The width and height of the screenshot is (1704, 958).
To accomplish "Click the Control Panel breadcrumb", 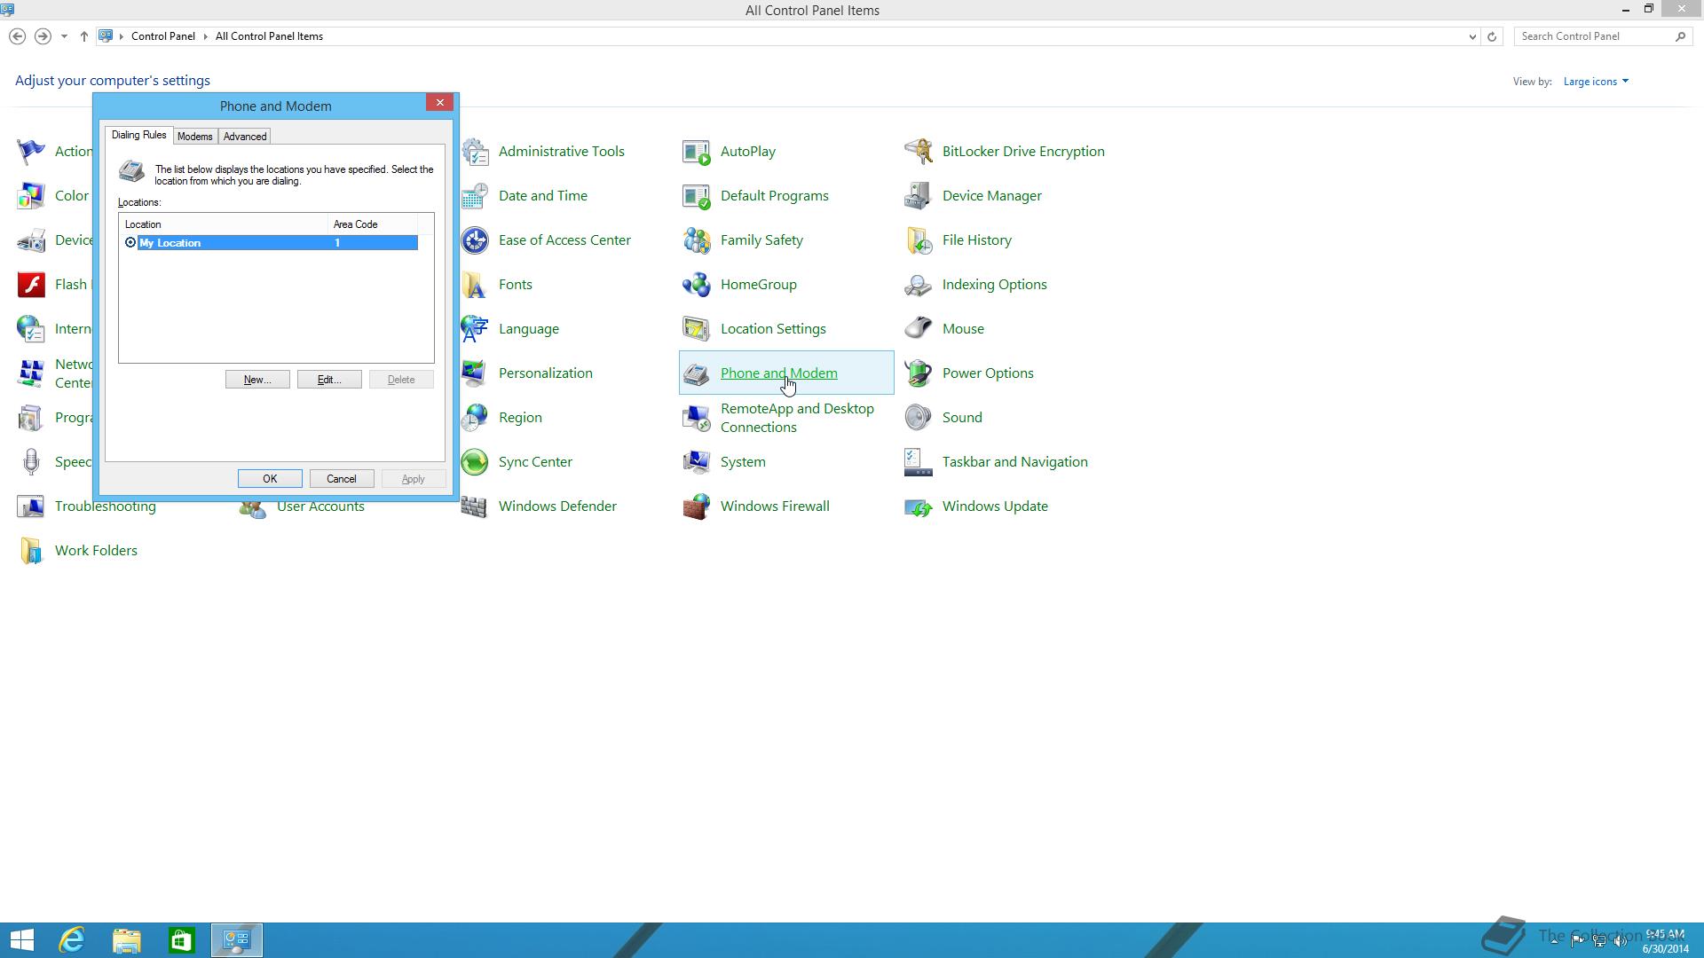I will 163,36.
